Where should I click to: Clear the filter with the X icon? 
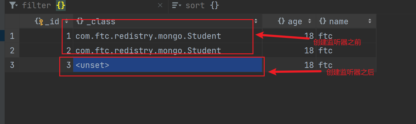pos(160,5)
